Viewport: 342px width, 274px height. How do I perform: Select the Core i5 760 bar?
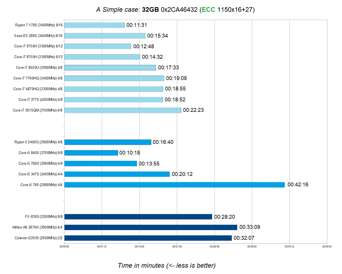click(x=174, y=185)
